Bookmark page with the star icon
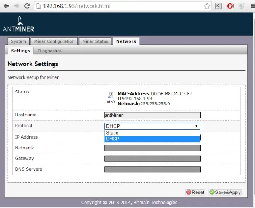This screenshot has width=255, height=208. point(207,6)
